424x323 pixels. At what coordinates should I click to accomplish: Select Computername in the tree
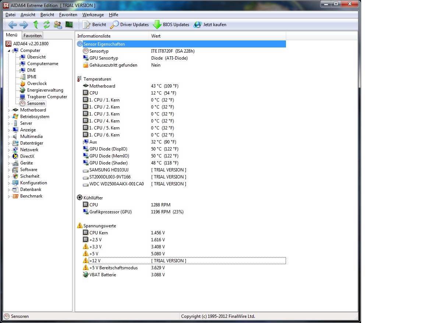click(43, 64)
